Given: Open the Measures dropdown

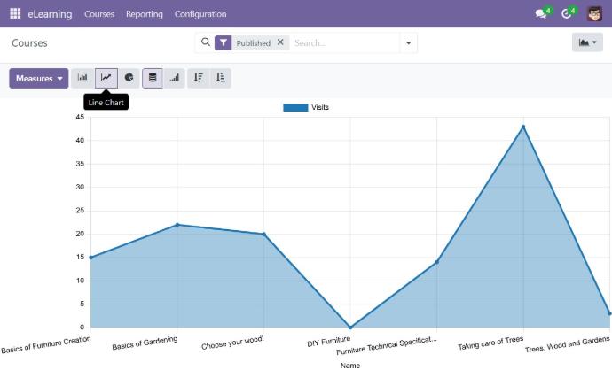Looking at the screenshot, I should (39, 78).
